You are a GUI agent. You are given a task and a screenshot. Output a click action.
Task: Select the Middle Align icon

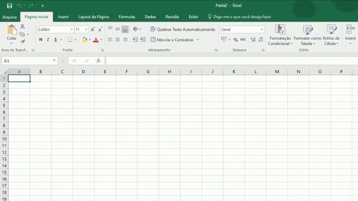point(117,29)
